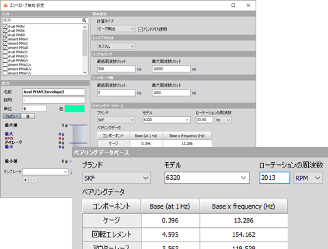This screenshot has width=328, height=249.
Task: Close the エンベロープ検知 設定 window
Action: pos(248,5)
